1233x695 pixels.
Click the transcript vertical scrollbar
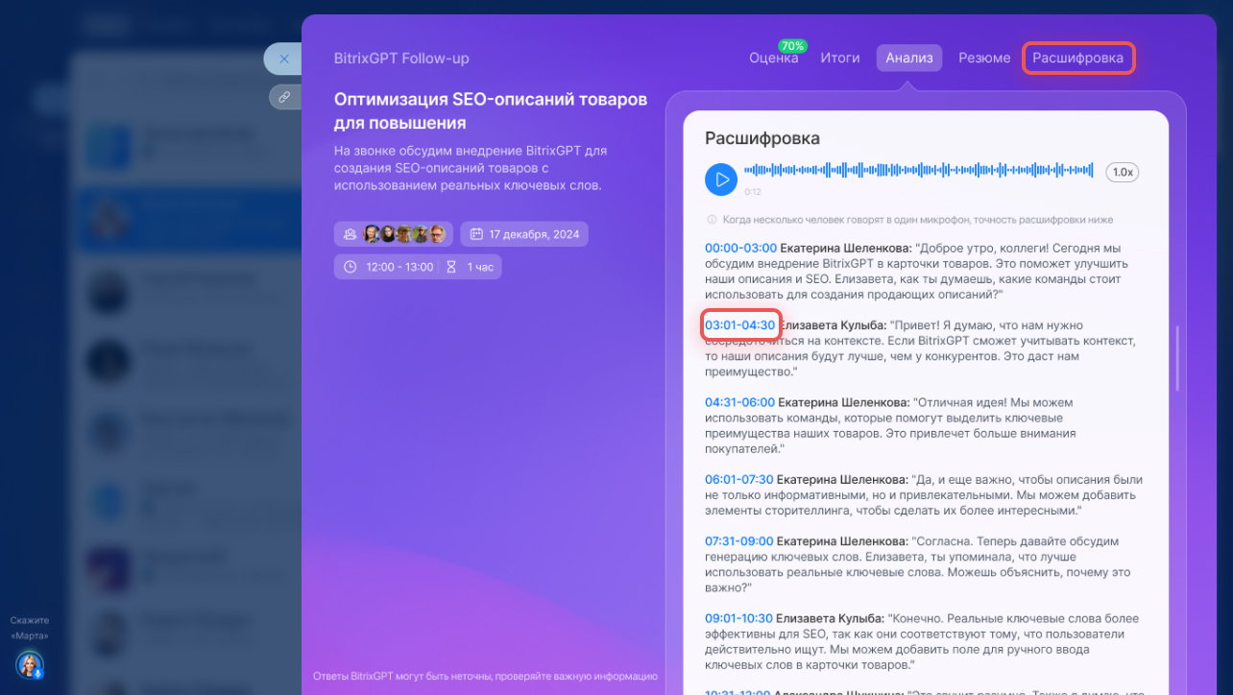click(1178, 357)
